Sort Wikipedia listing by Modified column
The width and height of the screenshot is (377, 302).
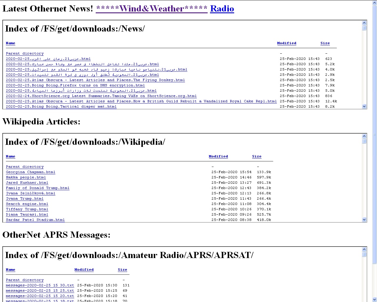(218, 156)
